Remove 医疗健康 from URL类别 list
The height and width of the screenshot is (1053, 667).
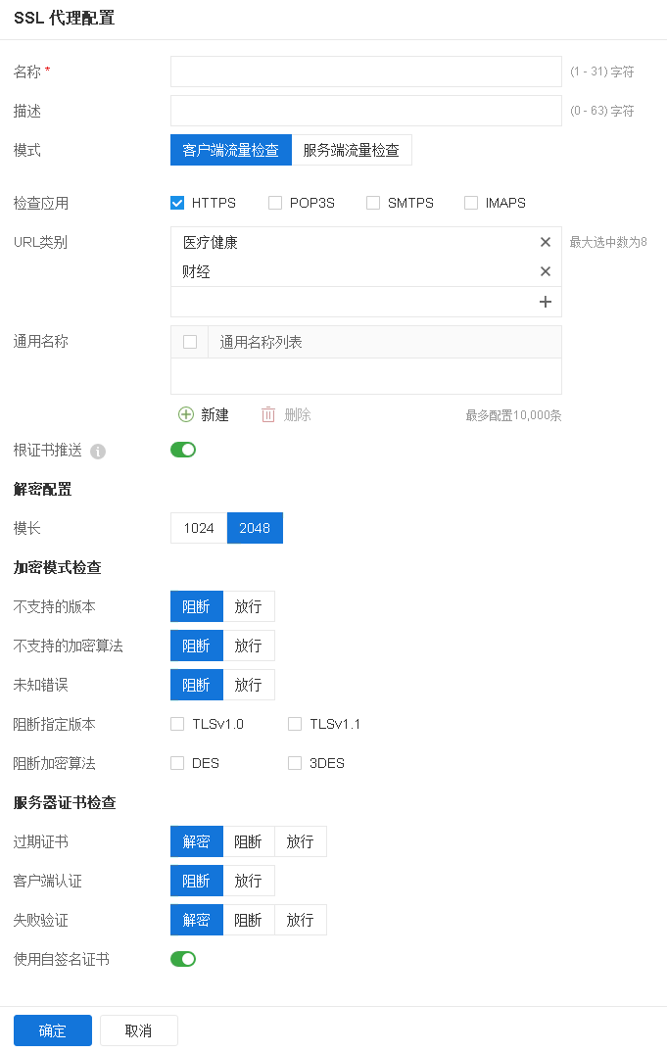click(x=546, y=242)
